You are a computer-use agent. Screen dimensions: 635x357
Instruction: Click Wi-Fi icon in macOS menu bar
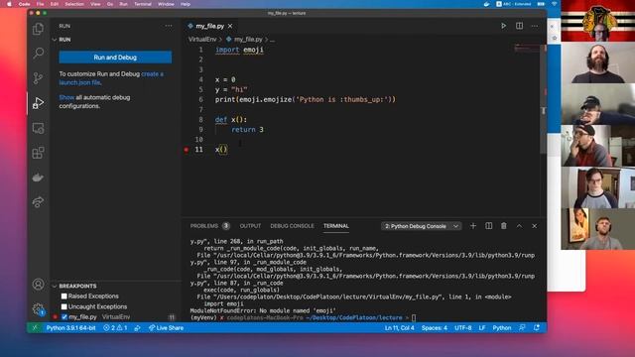pyautogui.click(x=554, y=4)
